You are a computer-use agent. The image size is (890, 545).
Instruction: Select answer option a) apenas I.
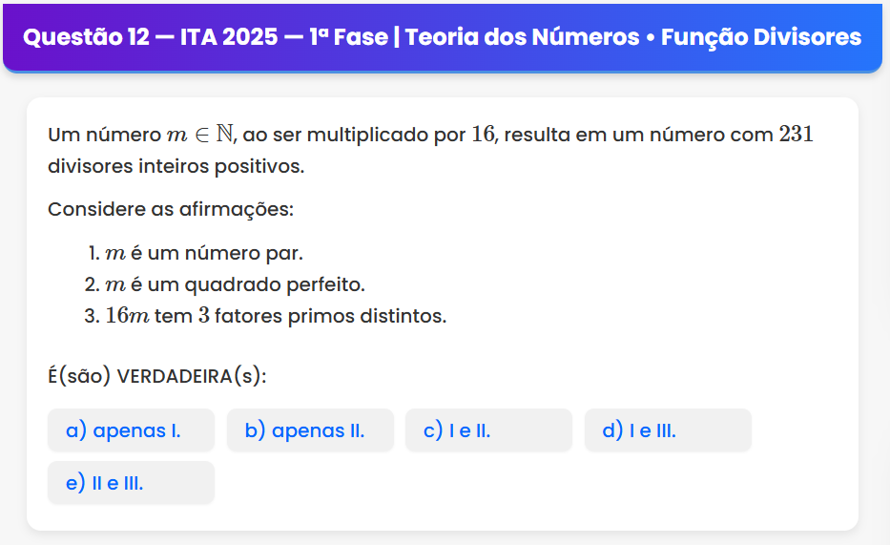(x=131, y=430)
